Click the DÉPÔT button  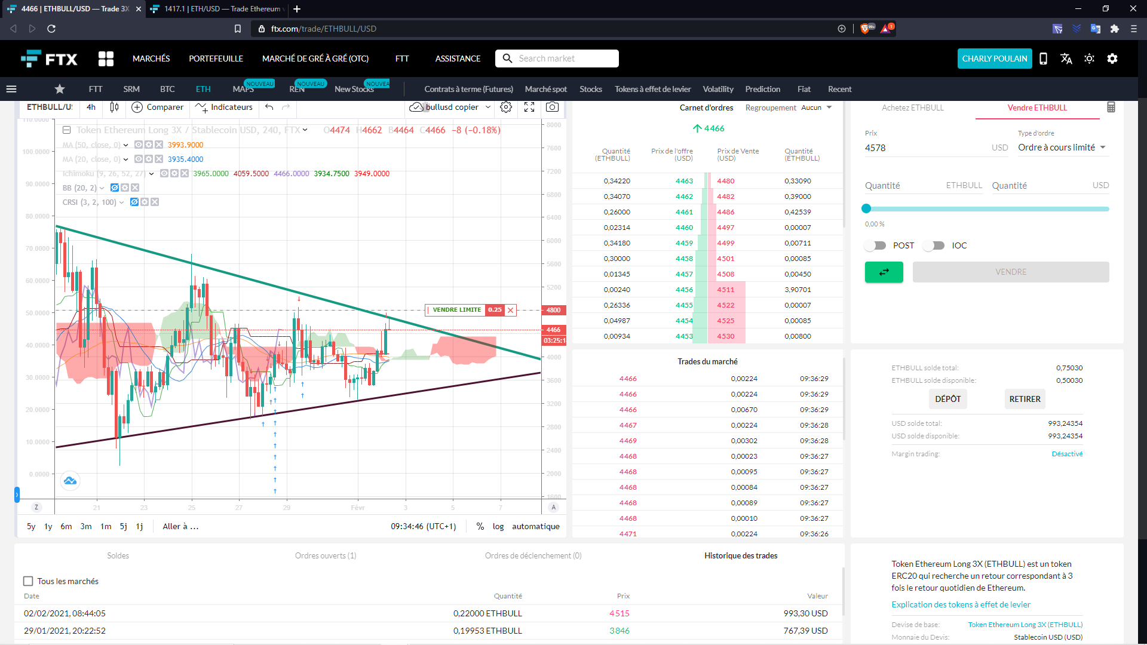tap(947, 399)
